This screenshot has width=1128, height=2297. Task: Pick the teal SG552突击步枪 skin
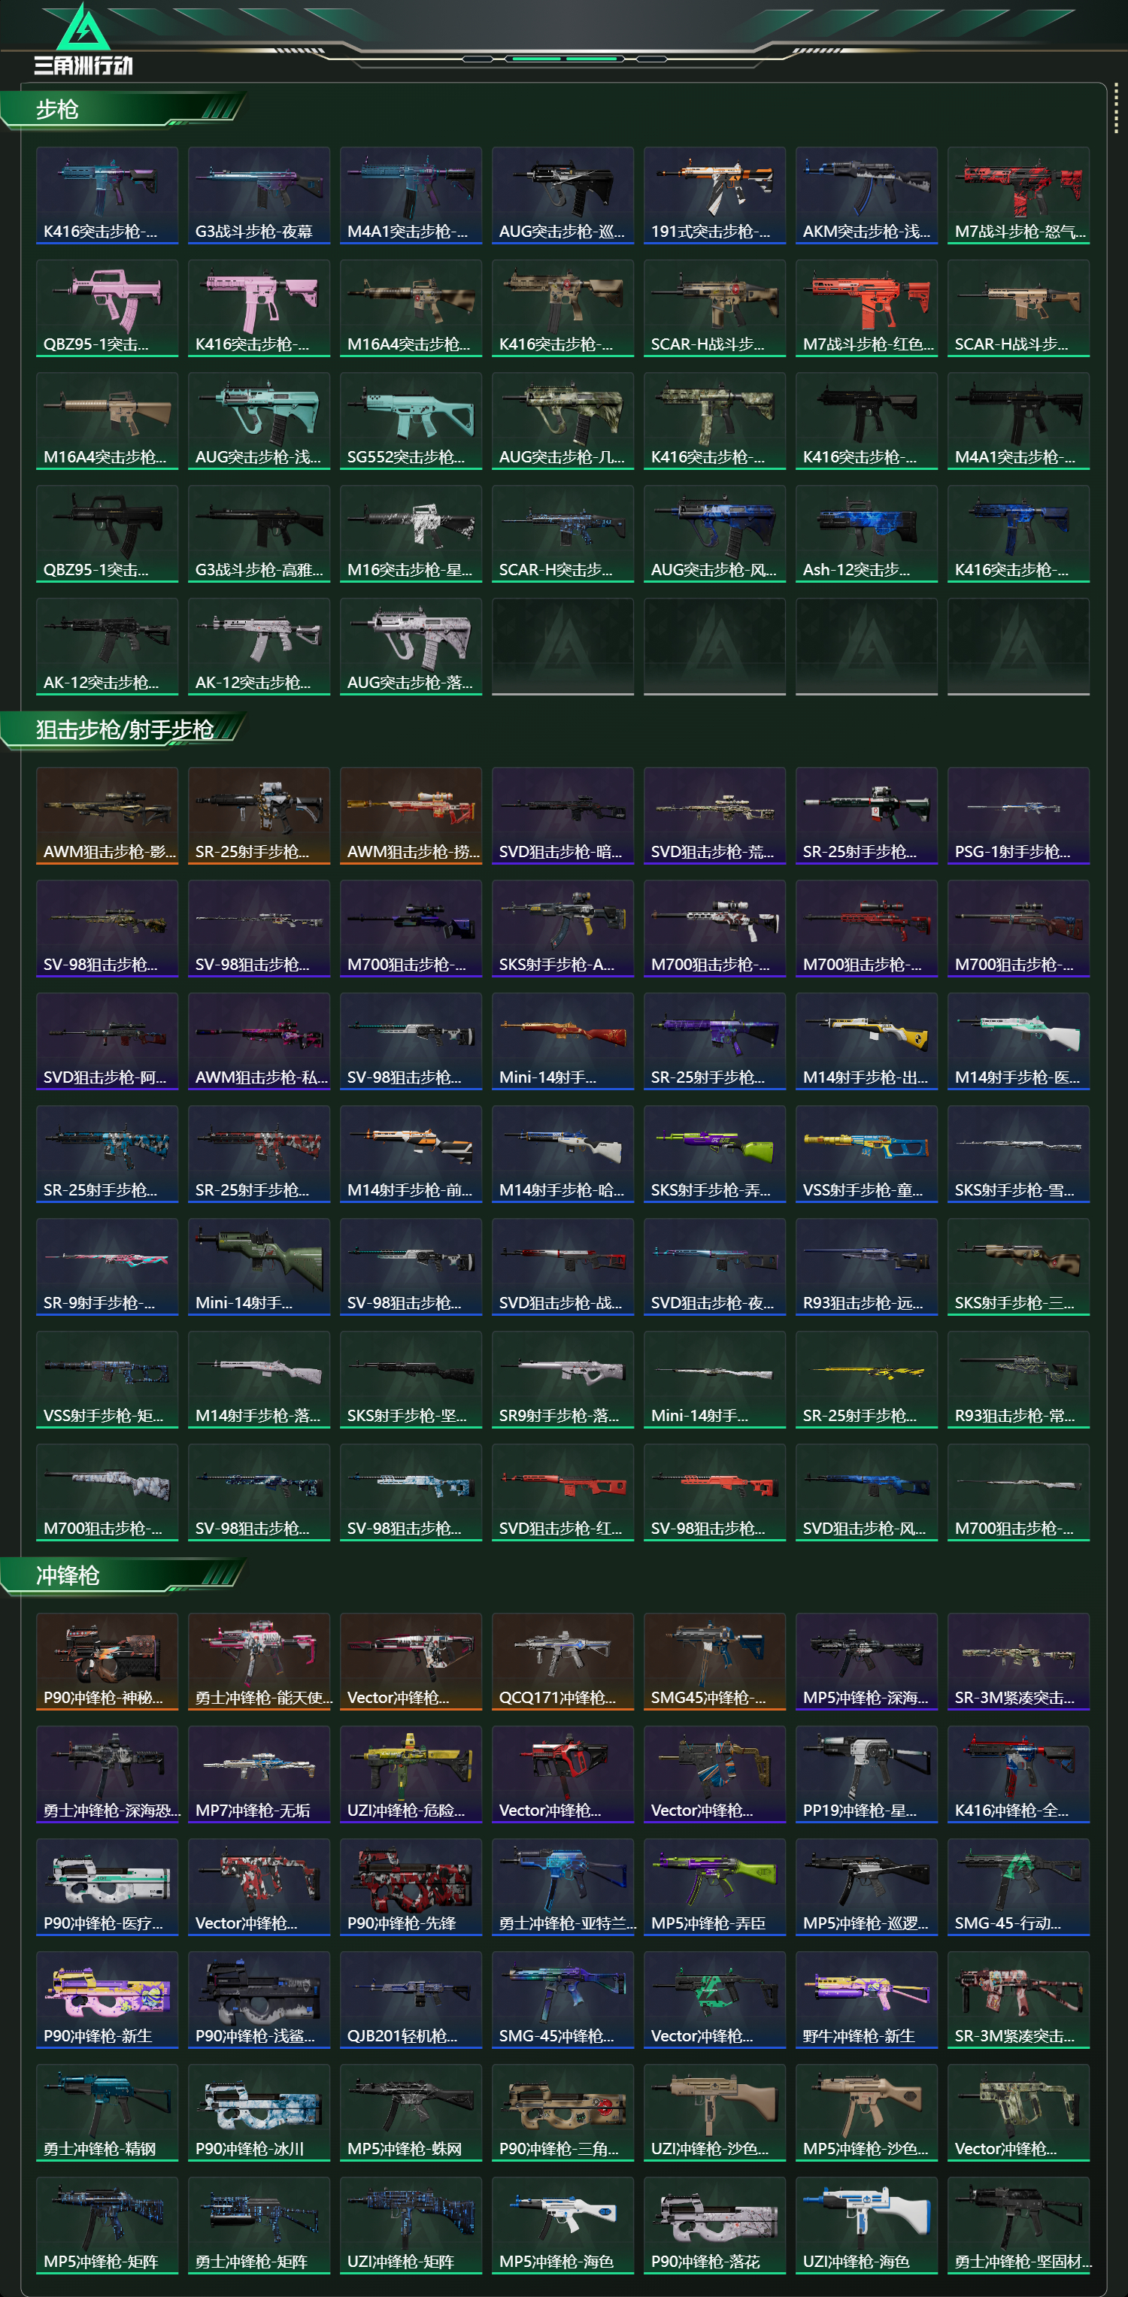click(410, 421)
